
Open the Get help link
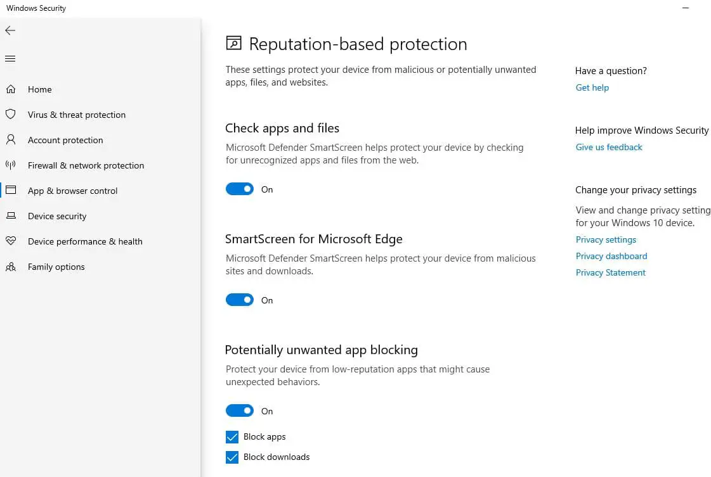point(592,88)
